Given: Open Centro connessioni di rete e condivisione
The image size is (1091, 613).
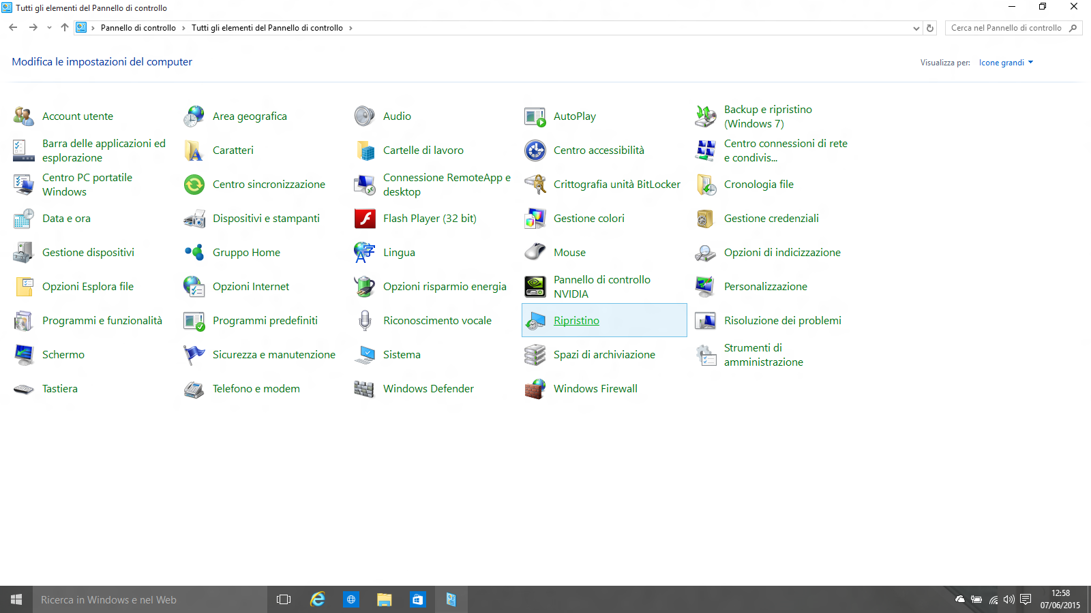Looking at the screenshot, I should tap(786, 151).
